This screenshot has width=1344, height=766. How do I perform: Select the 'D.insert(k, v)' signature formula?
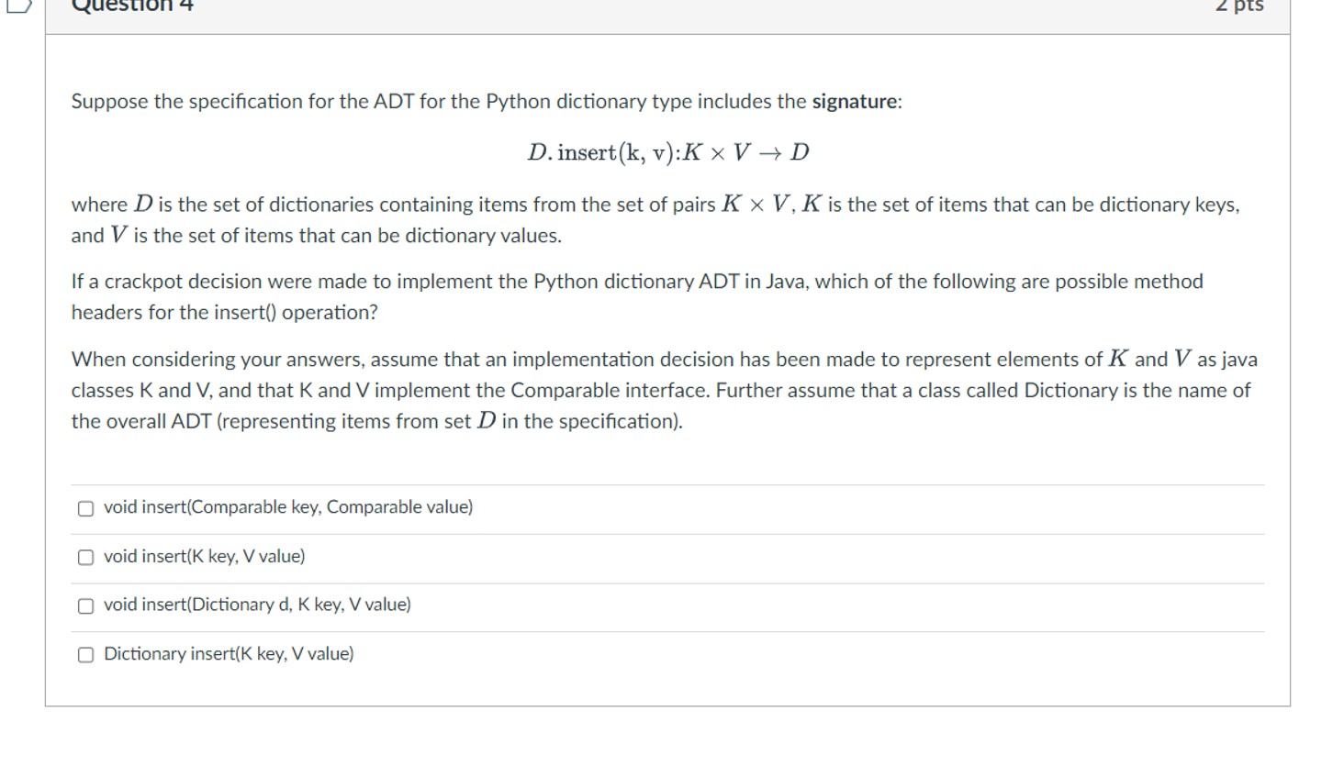[x=669, y=151]
